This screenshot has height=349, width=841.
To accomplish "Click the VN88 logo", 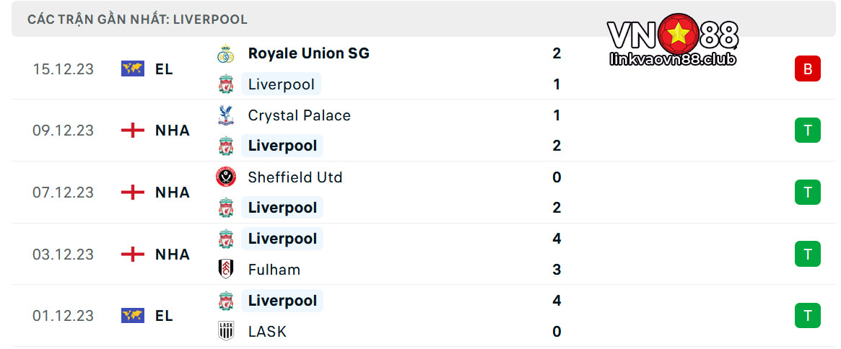I will [673, 40].
